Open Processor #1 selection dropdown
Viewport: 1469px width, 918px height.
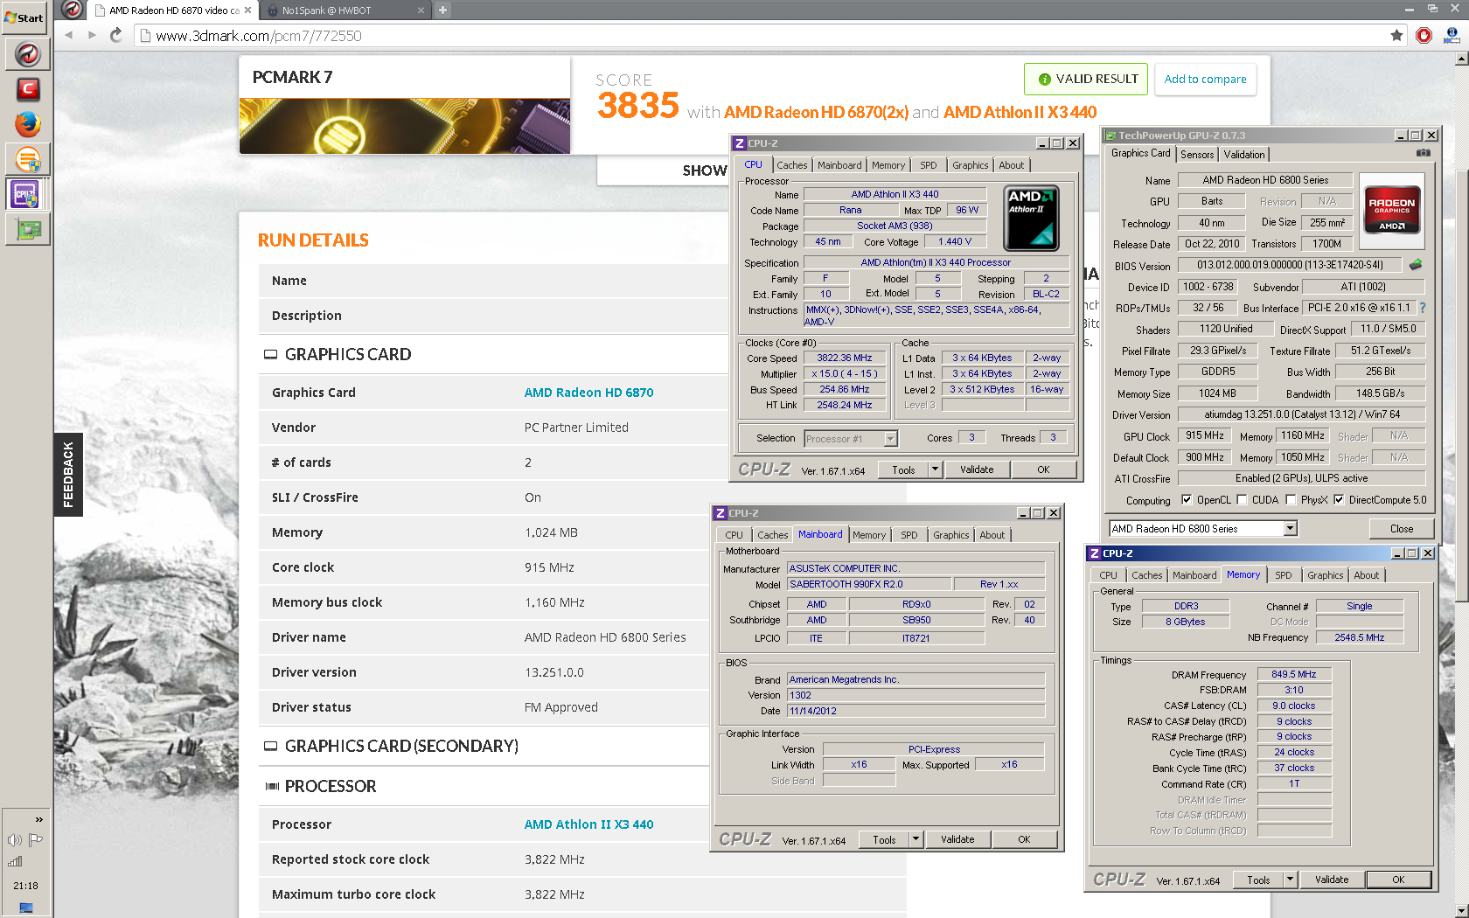[x=890, y=439]
